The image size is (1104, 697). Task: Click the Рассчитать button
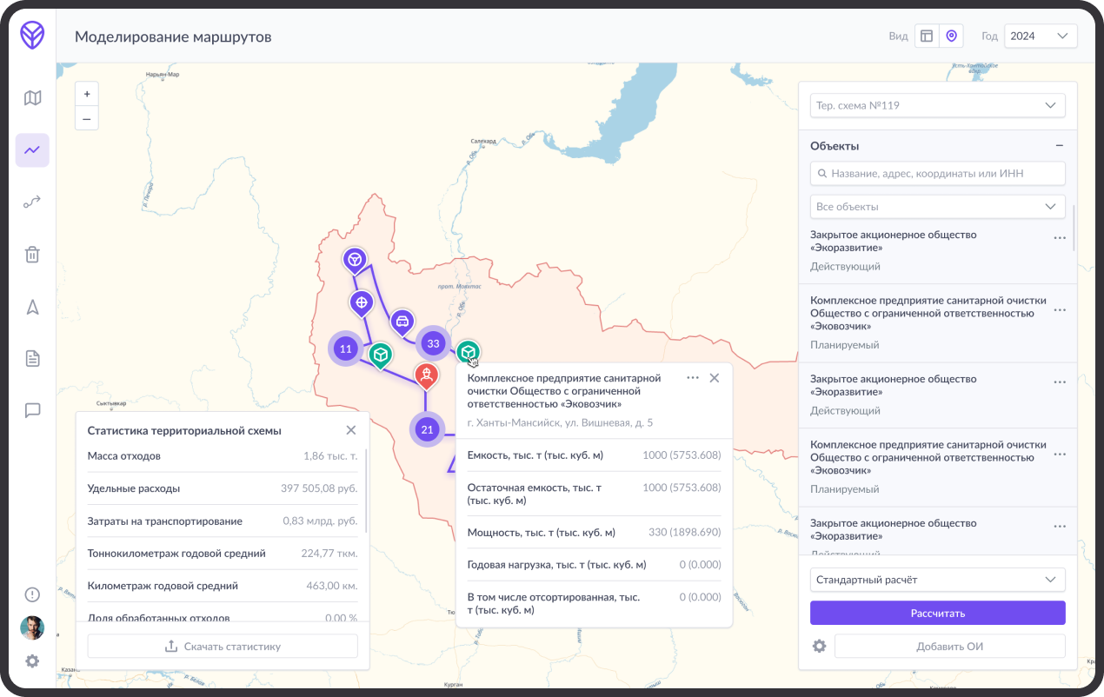pos(938,613)
